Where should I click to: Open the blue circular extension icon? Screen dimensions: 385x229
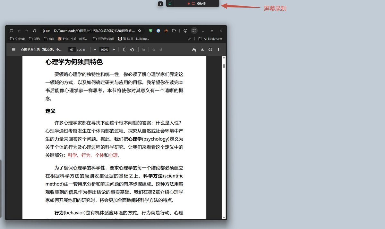[x=158, y=31]
